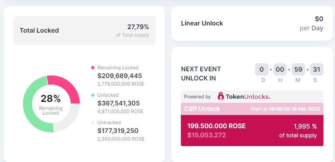The height and width of the screenshot is (162, 335).
Task: Click the 1,995 % of total supply text
Action: [298, 131]
